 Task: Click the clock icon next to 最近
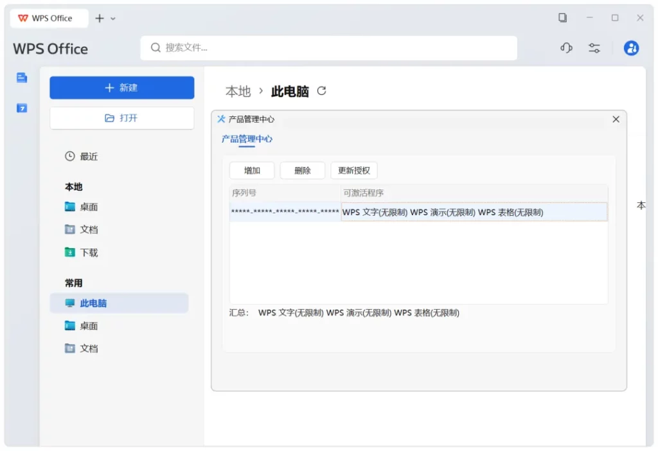[69, 156]
